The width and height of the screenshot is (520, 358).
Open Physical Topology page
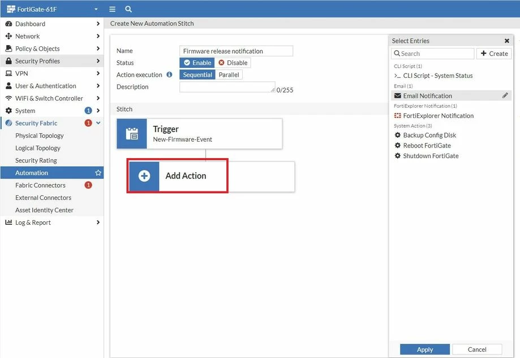point(40,136)
